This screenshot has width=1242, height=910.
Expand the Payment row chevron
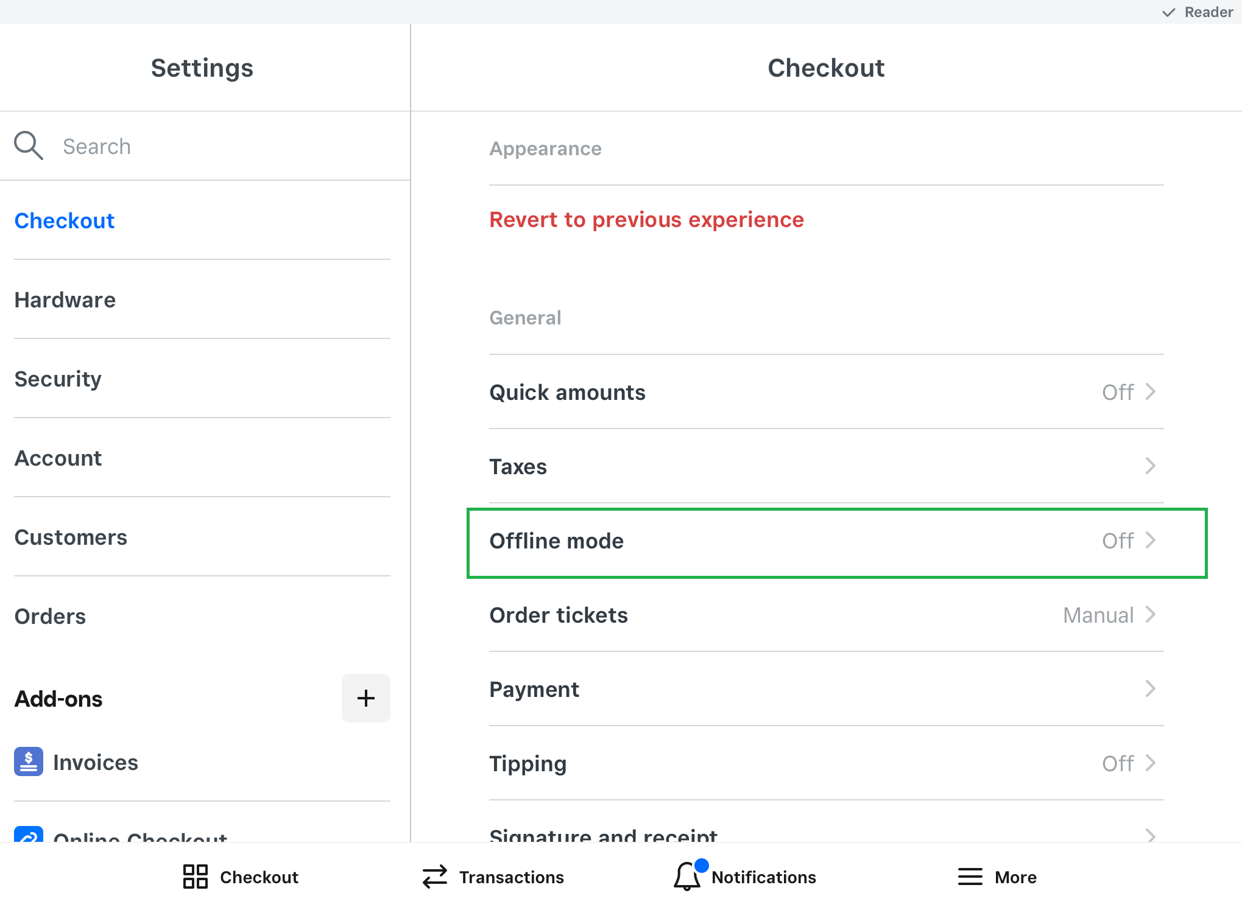(x=1150, y=689)
